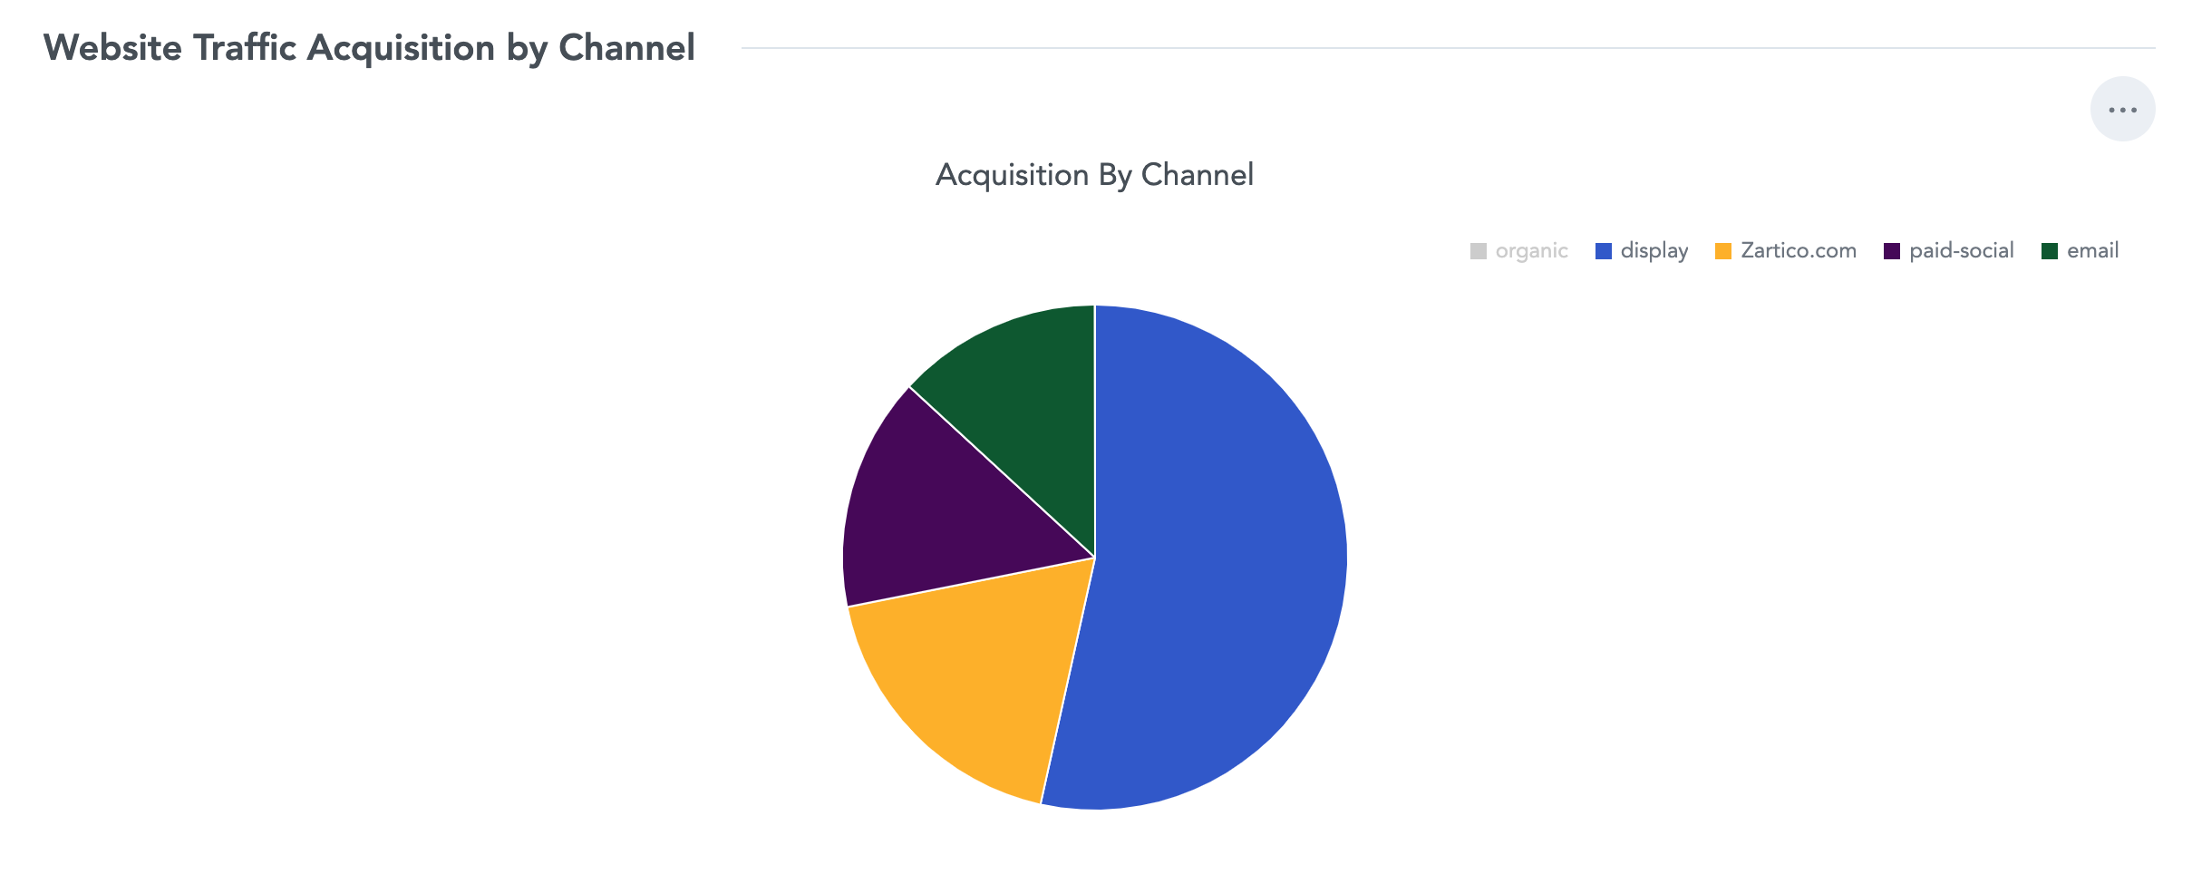Viewport: 2192px width, 874px height.
Task: Click the Website Traffic Acquisition by Channel heading
Action: (369, 48)
